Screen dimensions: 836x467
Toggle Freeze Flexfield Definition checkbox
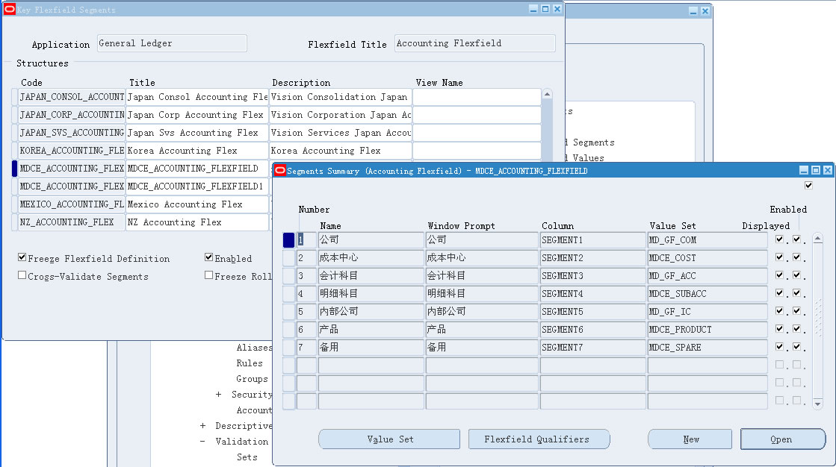point(22,257)
